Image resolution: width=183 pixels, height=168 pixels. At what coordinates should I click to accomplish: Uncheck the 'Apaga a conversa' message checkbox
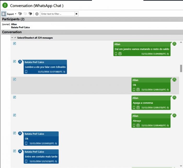coord(14,97)
